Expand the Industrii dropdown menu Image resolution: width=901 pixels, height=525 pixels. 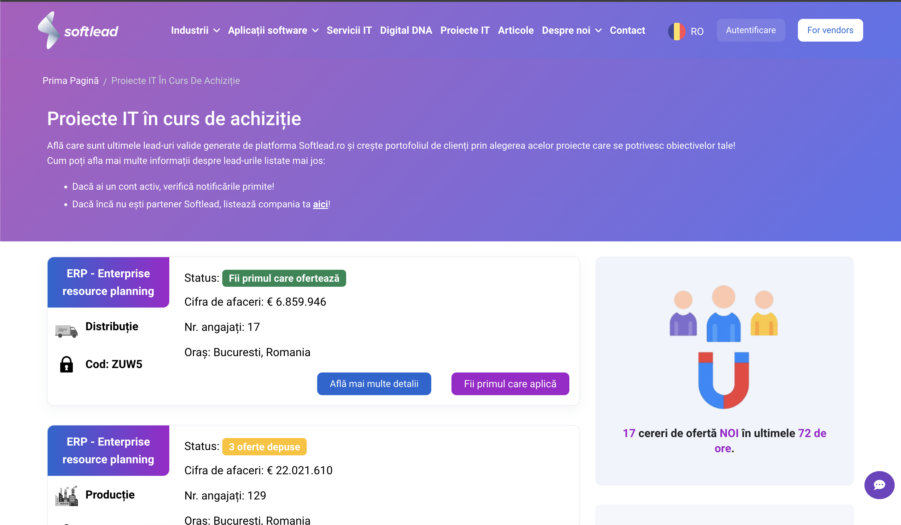(195, 30)
